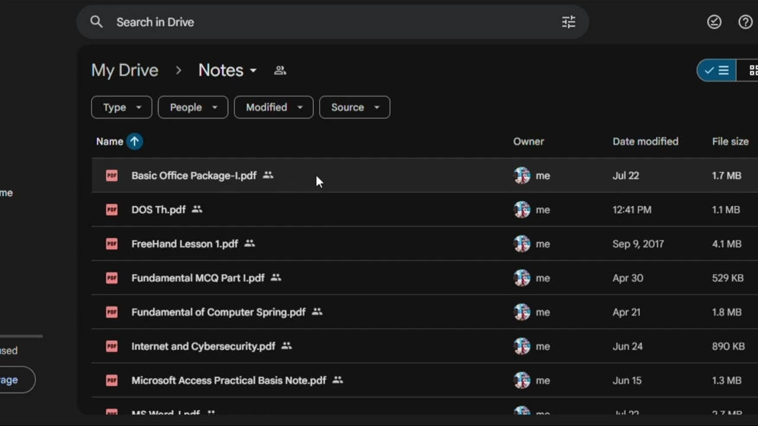
Task: Select file Basic Office Package-I.pdf
Action: click(194, 176)
